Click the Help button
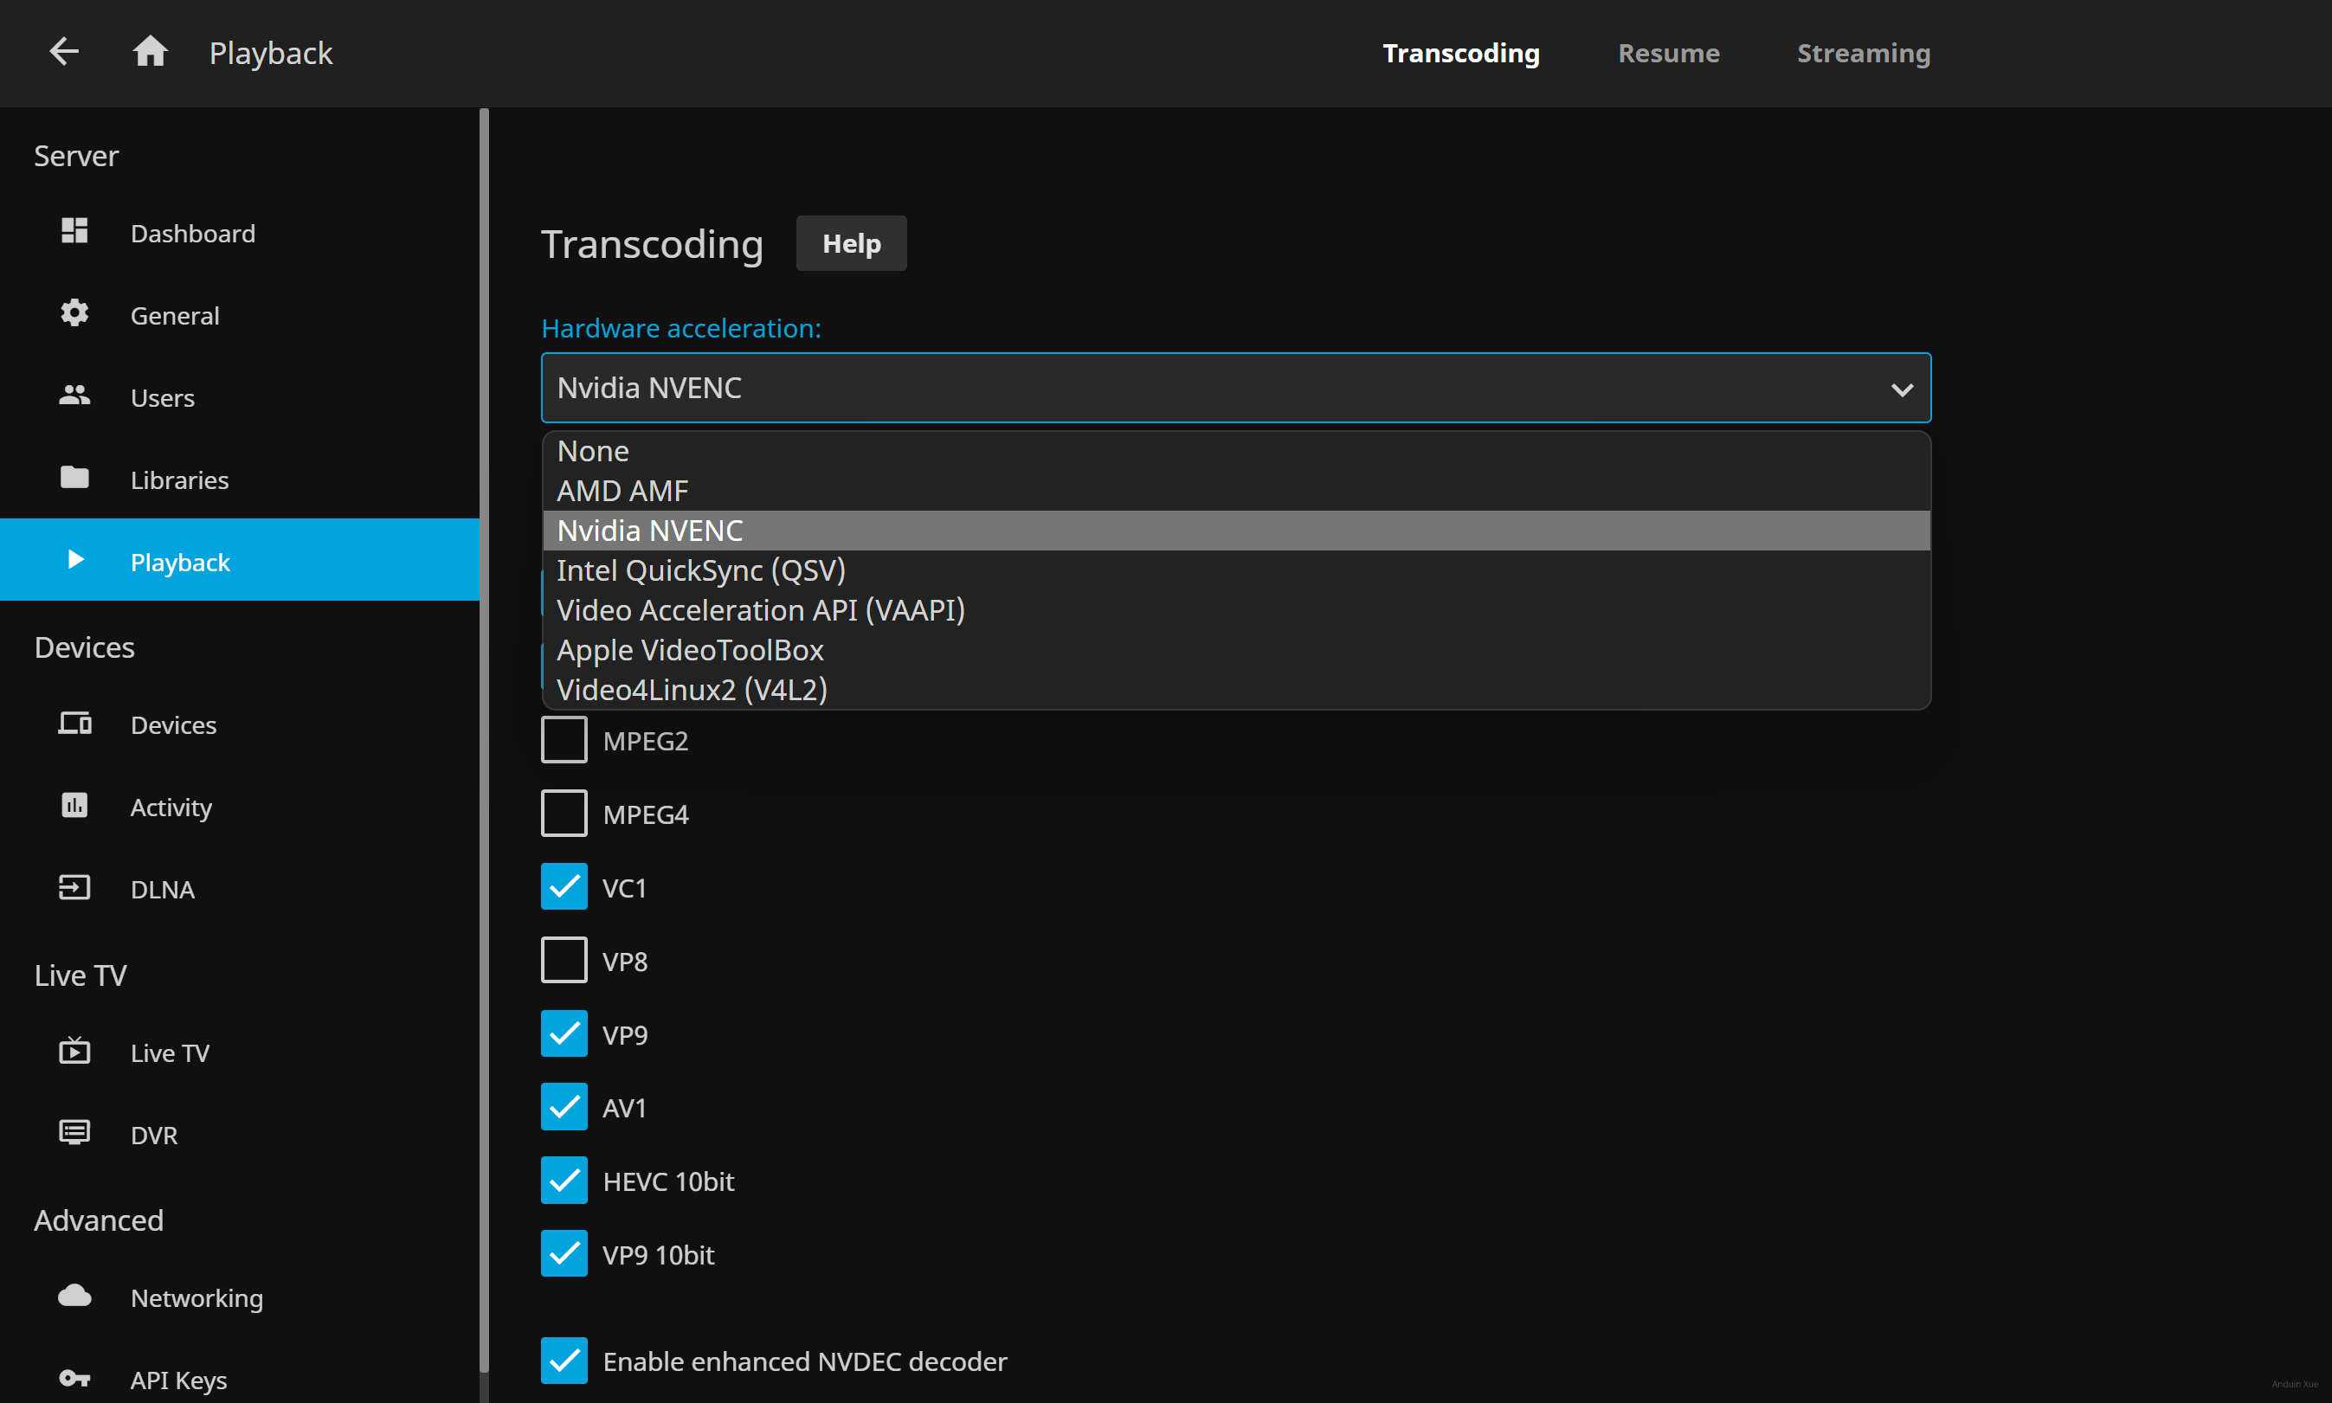 pos(851,244)
